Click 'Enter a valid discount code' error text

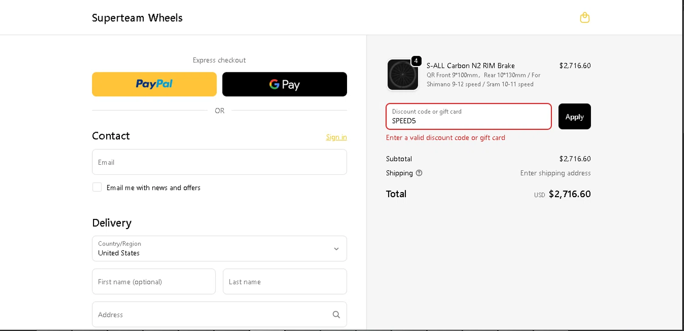pos(446,137)
